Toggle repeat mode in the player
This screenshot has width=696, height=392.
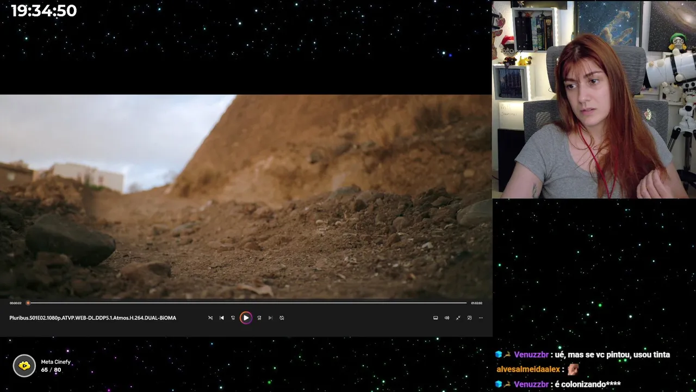(282, 318)
